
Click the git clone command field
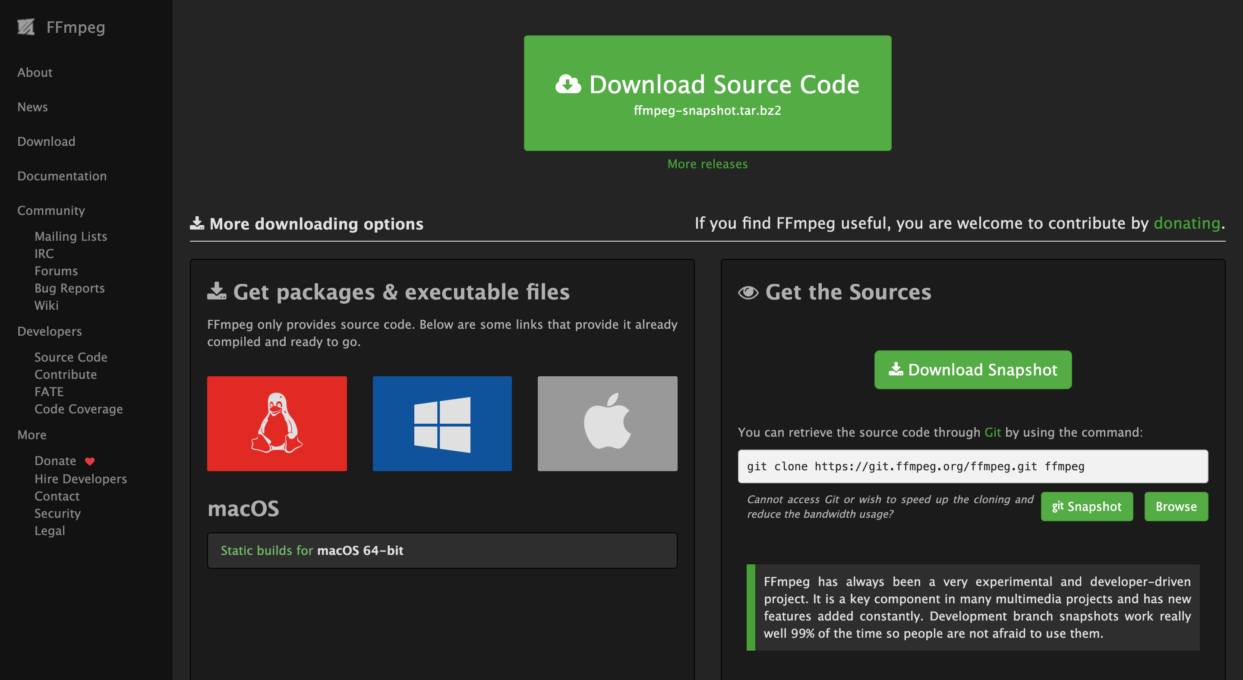(973, 466)
